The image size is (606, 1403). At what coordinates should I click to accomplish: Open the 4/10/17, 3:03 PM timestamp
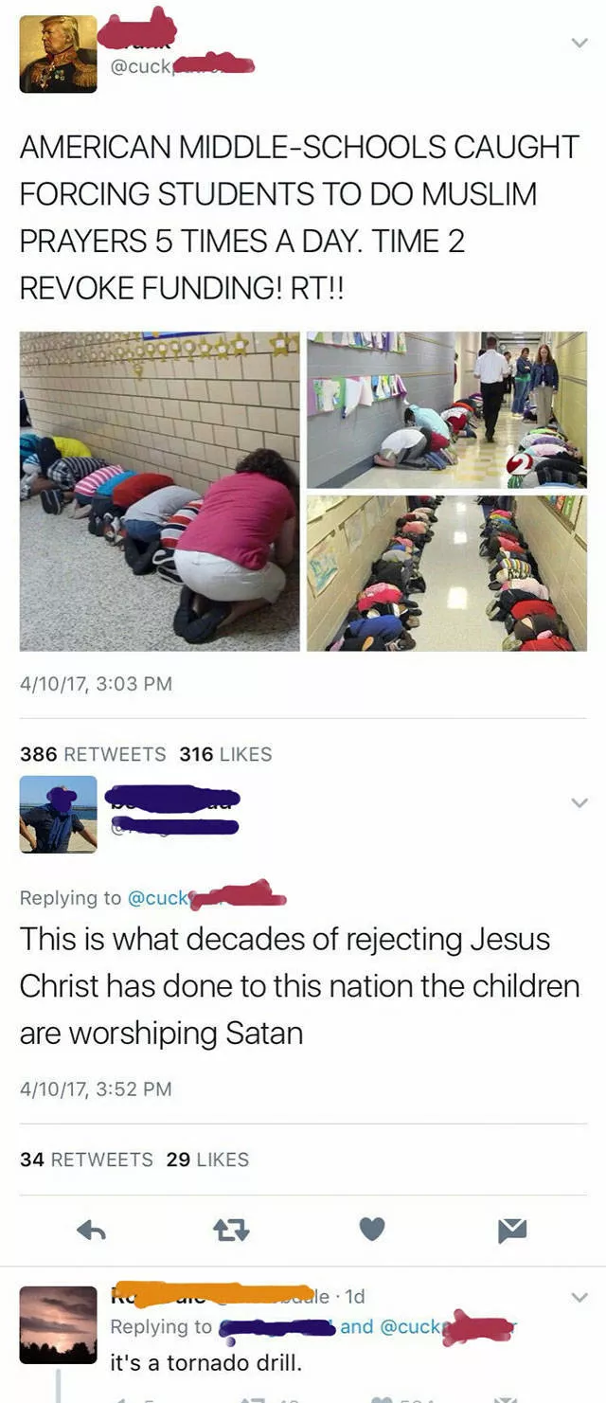point(96,683)
